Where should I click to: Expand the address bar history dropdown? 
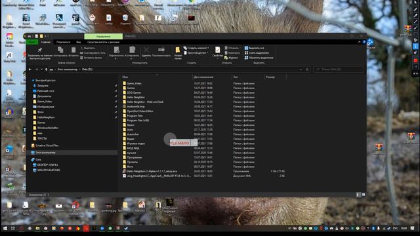coord(301,69)
